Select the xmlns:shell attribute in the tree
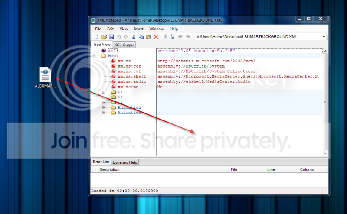Viewport: 347px width, 214px height. (x=132, y=77)
